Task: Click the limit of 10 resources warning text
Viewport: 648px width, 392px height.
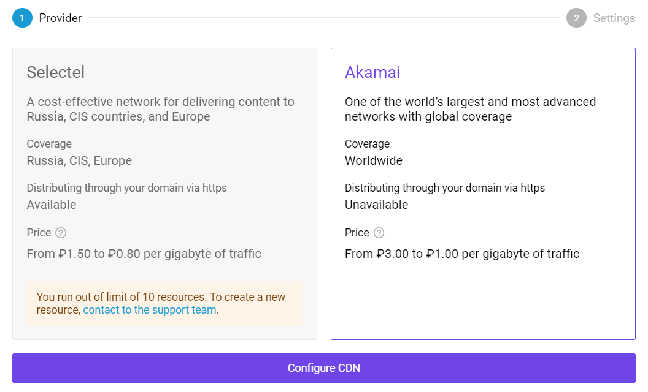Action: click(161, 303)
